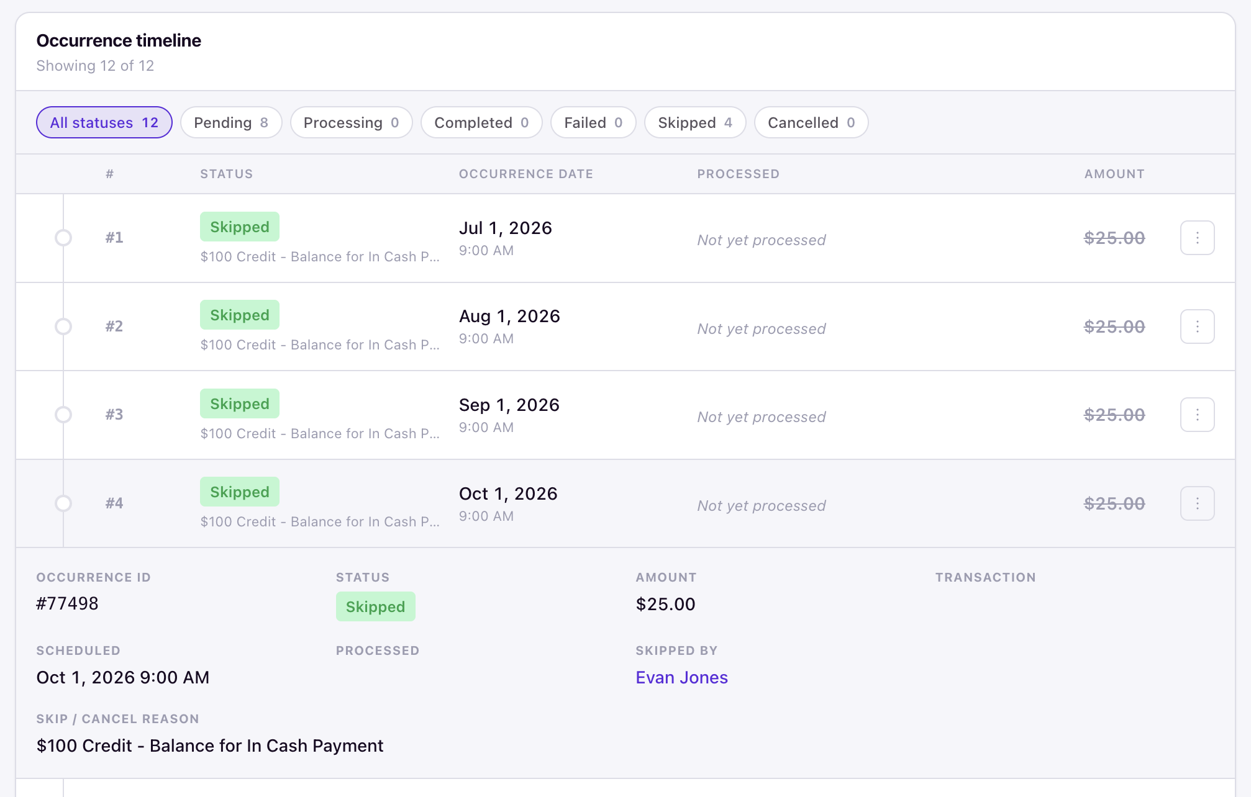Click the Skipped badge in row #1
1251x797 pixels.
click(240, 227)
